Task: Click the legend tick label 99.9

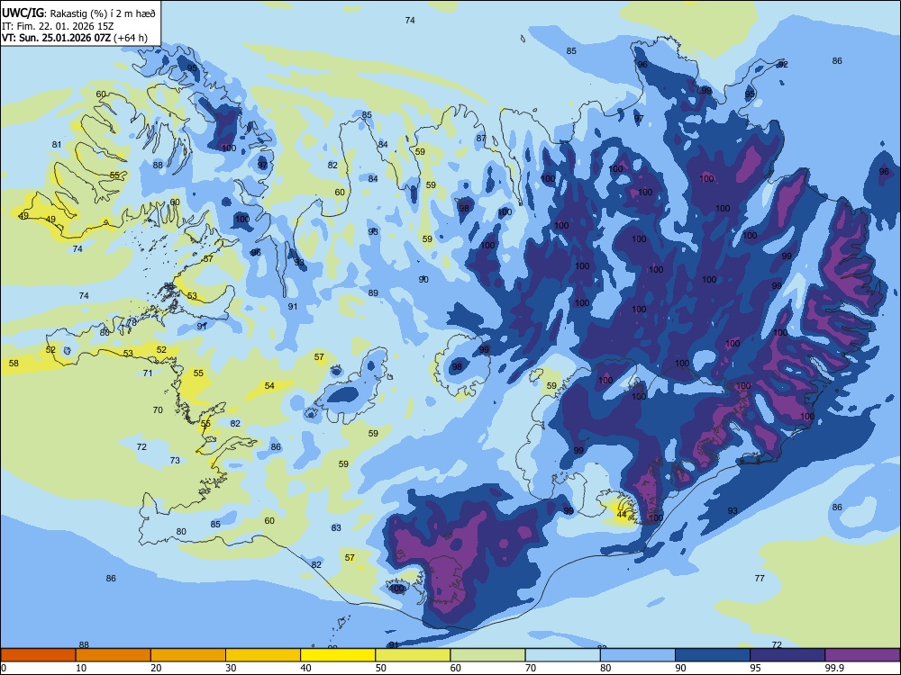Action: click(833, 668)
